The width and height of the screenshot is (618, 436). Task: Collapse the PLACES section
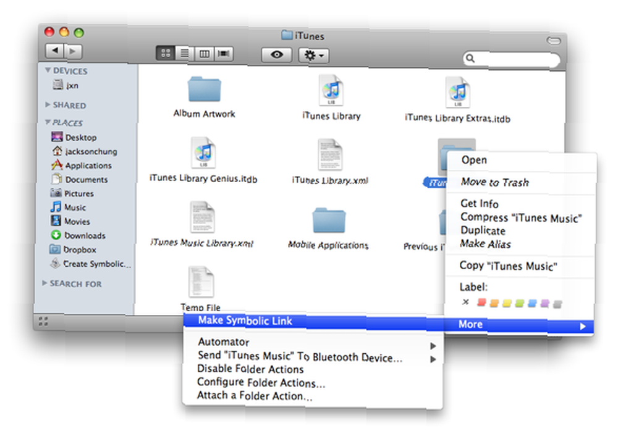(48, 122)
